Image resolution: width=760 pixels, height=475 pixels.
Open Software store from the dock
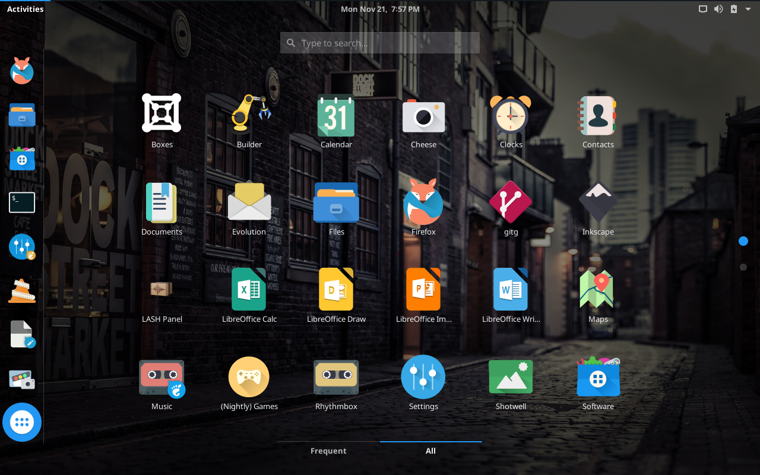click(22, 159)
